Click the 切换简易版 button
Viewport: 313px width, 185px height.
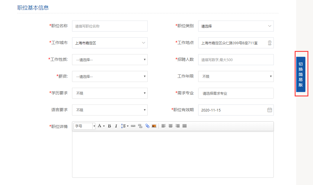coord(301,74)
